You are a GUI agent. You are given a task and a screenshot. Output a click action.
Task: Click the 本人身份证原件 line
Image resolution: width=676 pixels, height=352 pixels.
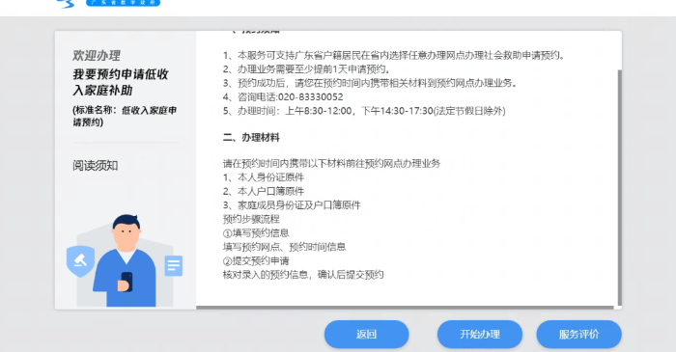tap(264, 177)
